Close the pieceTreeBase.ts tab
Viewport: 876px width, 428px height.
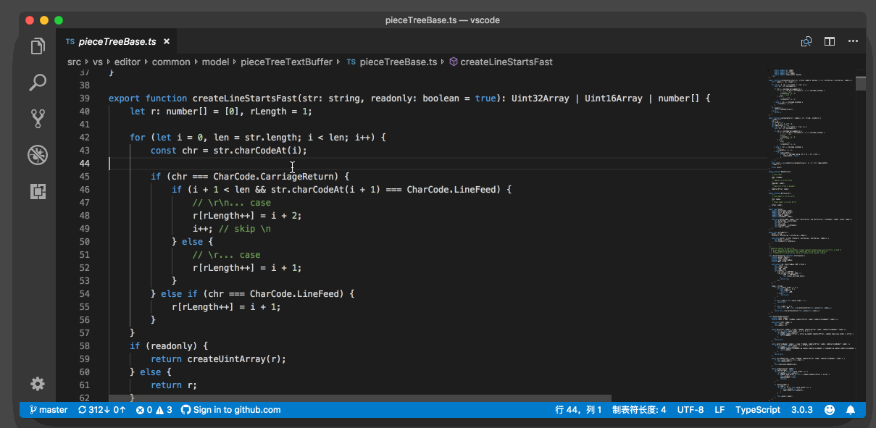pyautogui.click(x=167, y=42)
